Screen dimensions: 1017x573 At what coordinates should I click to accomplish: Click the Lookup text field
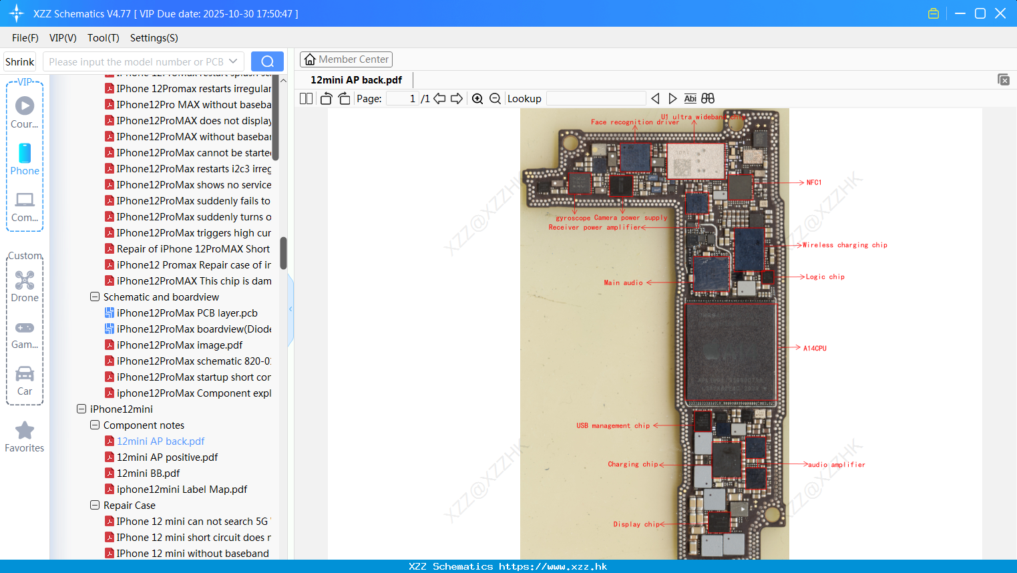click(x=596, y=98)
